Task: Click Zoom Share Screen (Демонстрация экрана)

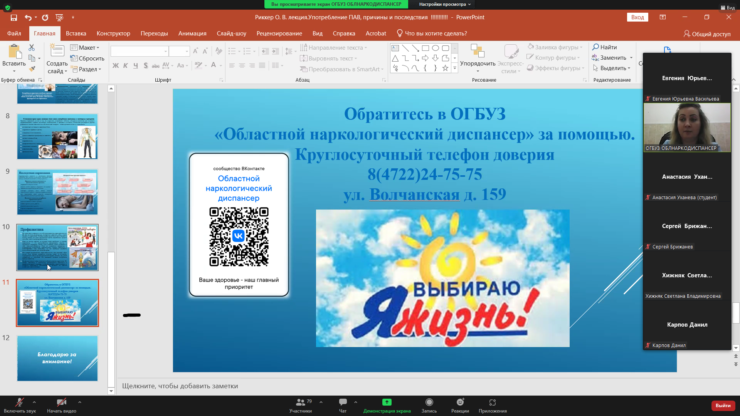Action: [387, 406]
